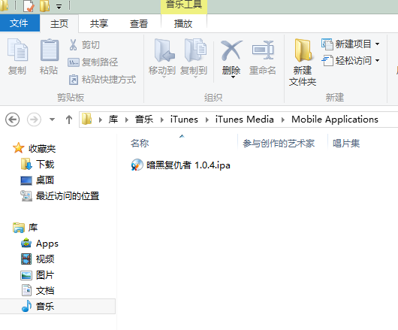Open the Apps library in the sidebar
Viewport: 398px width, 330px height.
click(47, 244)
